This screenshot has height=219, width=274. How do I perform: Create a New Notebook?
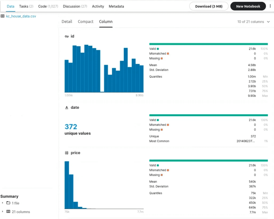click(x=248, y=6)
